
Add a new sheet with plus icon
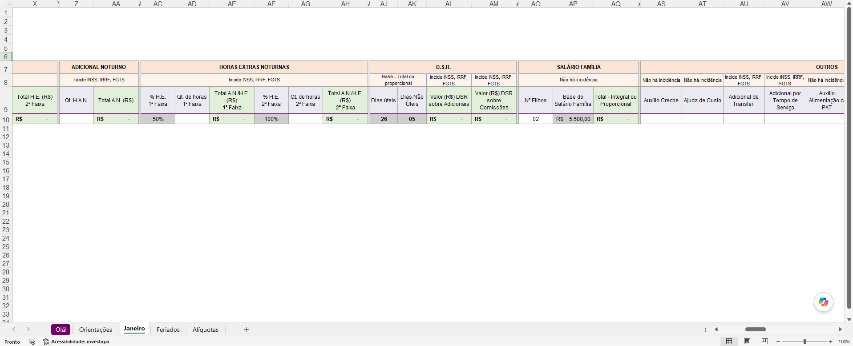coord(247,330)
